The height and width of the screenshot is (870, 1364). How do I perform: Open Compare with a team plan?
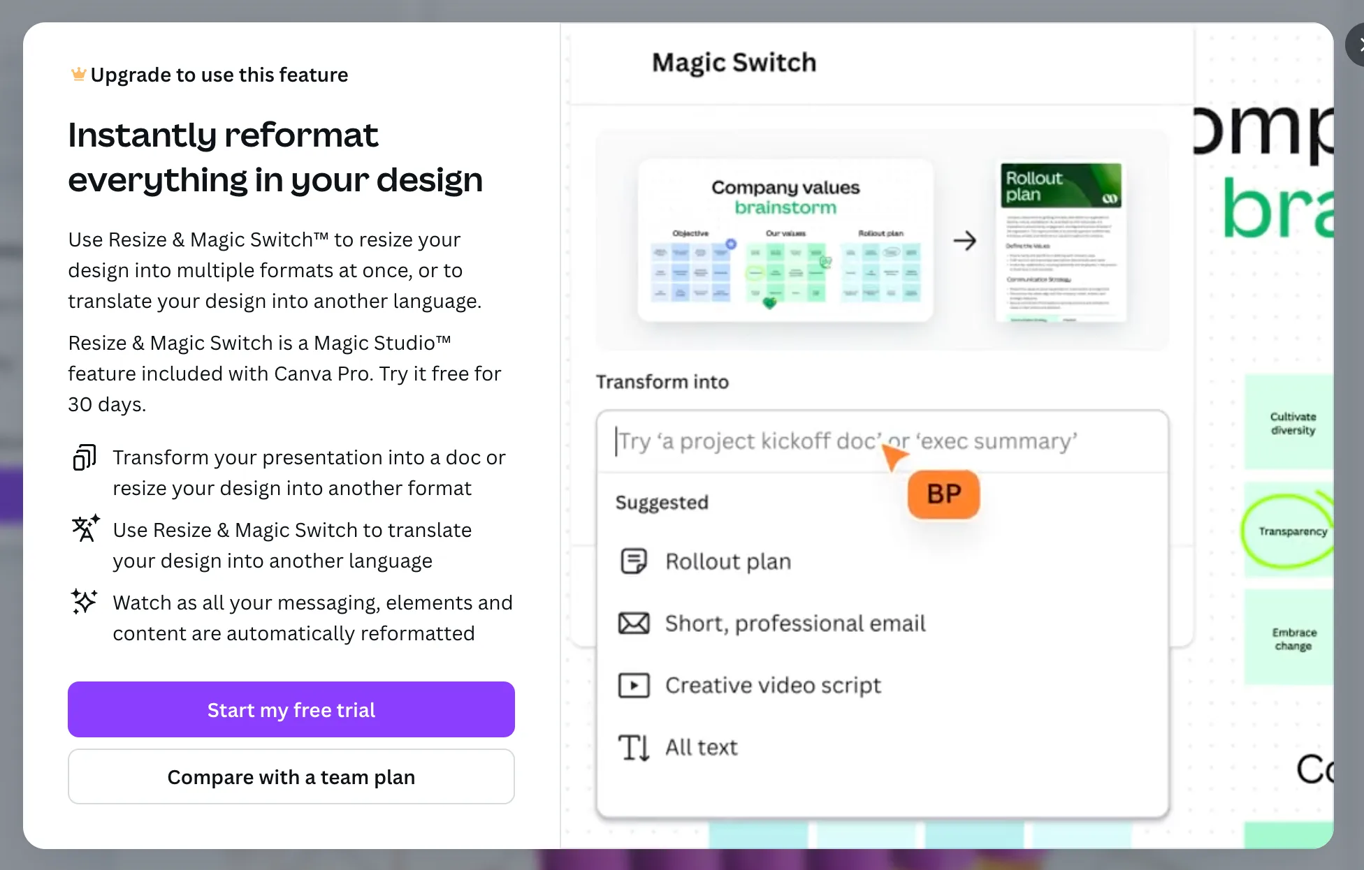coord(291,776)
